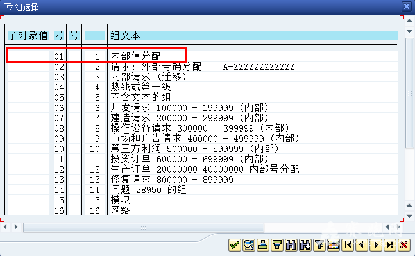The height and width of the screenshot is (256, 415).
Task: Click number cell 08 in the list
Action: coord(59,128)
